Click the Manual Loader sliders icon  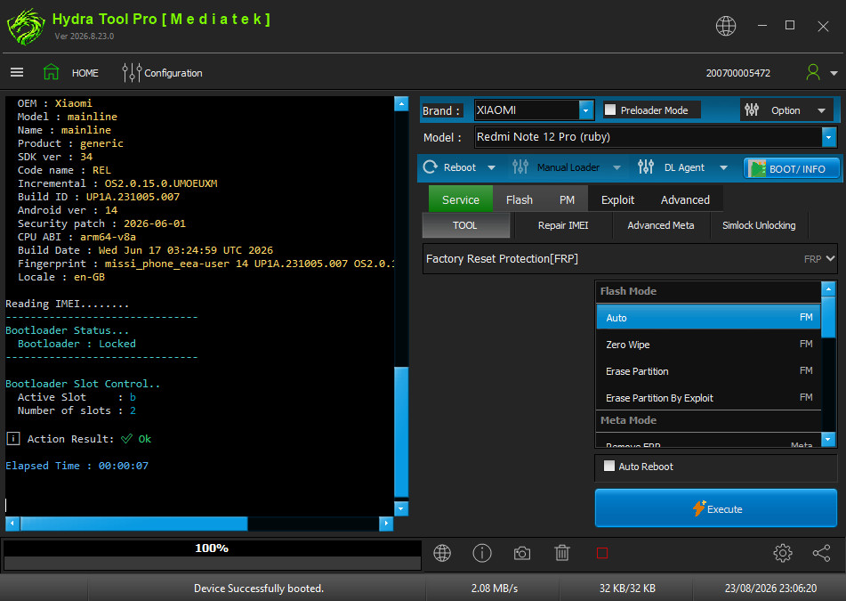[520, 166]
